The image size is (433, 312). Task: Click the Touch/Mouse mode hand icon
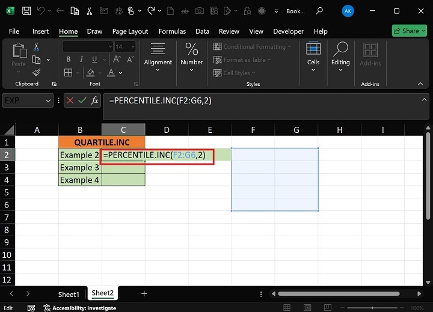tap(131, 11)
